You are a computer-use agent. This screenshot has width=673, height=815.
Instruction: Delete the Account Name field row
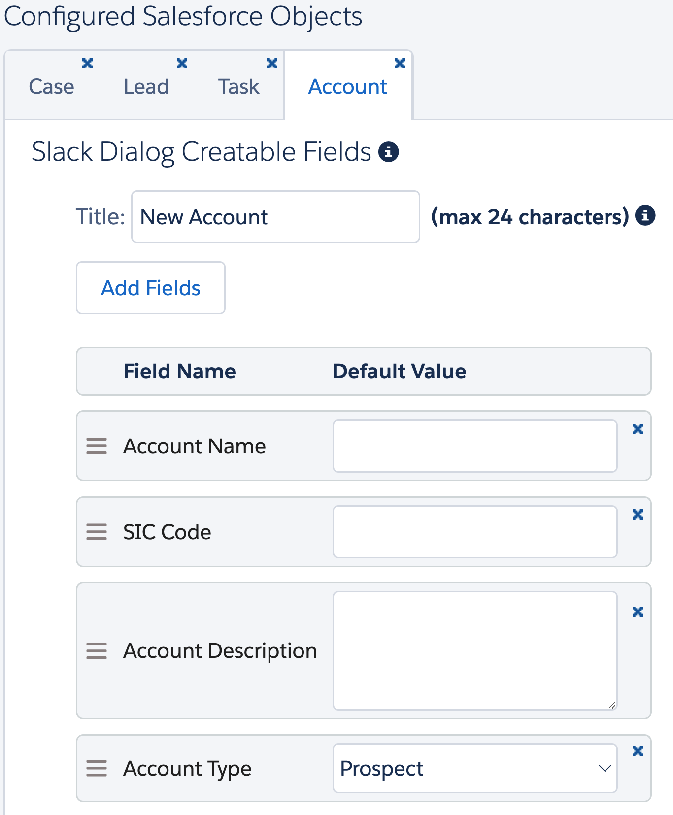pos(638,429)
